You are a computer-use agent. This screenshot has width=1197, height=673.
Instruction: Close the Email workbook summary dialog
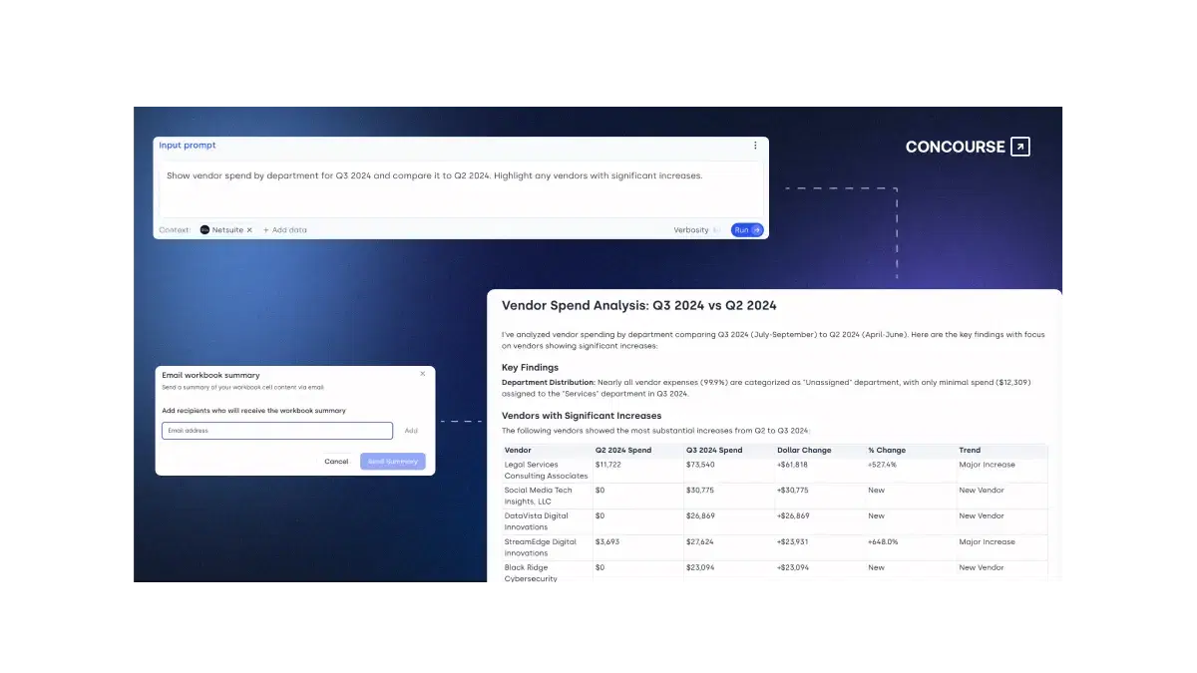[422, 374]
